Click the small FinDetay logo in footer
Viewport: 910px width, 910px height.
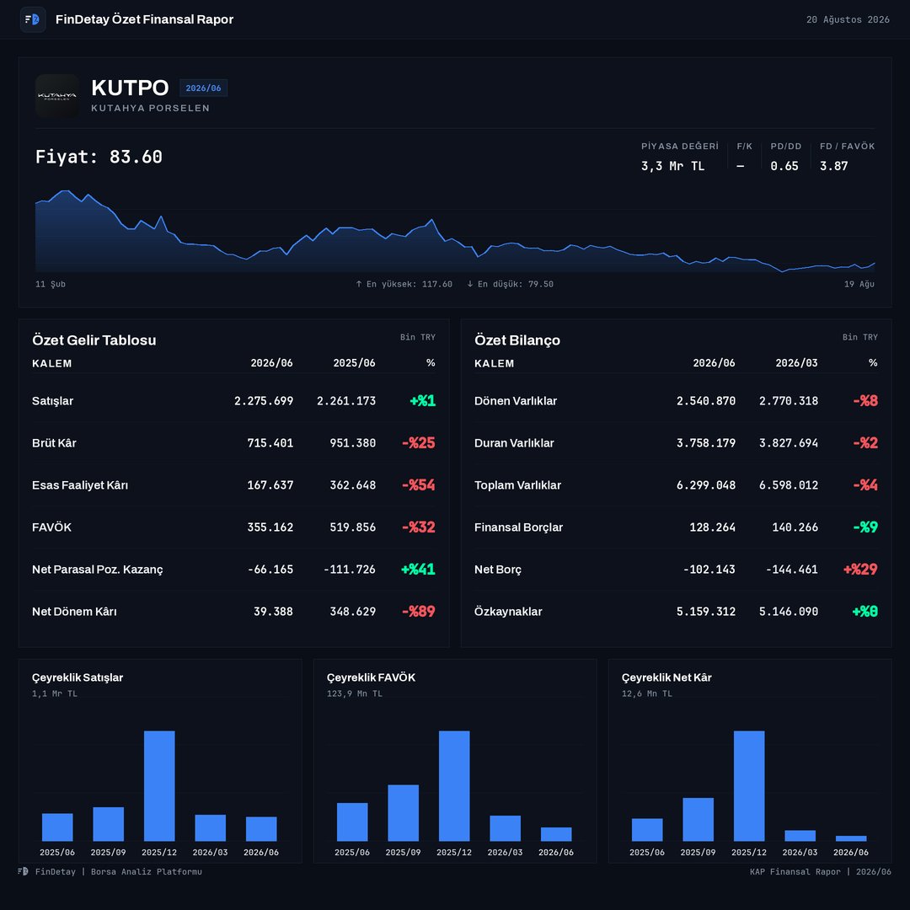coord(24,871)
